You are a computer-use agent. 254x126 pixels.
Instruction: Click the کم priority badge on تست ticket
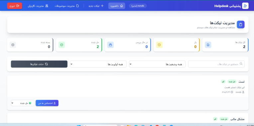[223, 82]
